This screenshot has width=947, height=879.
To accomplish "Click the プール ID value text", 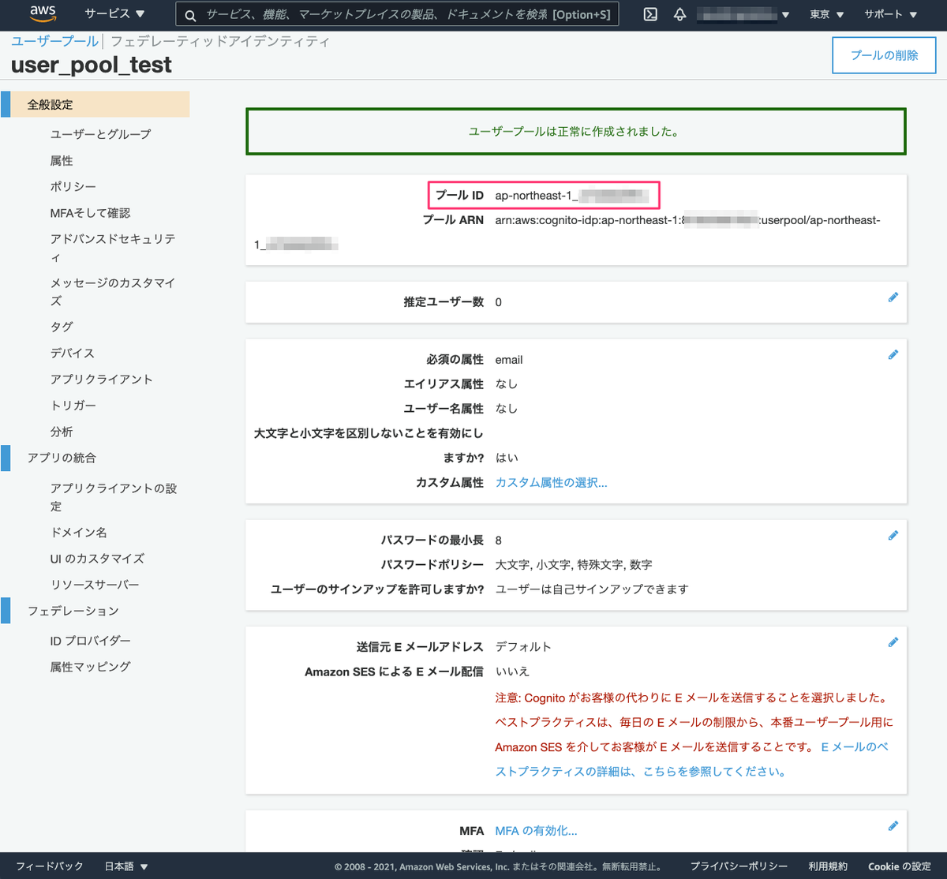I will 572,195.
